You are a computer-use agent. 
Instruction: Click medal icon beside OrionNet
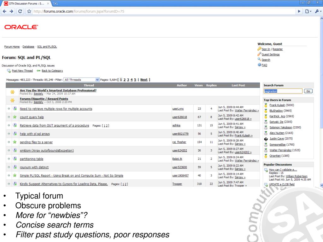(x=266, y=156)
